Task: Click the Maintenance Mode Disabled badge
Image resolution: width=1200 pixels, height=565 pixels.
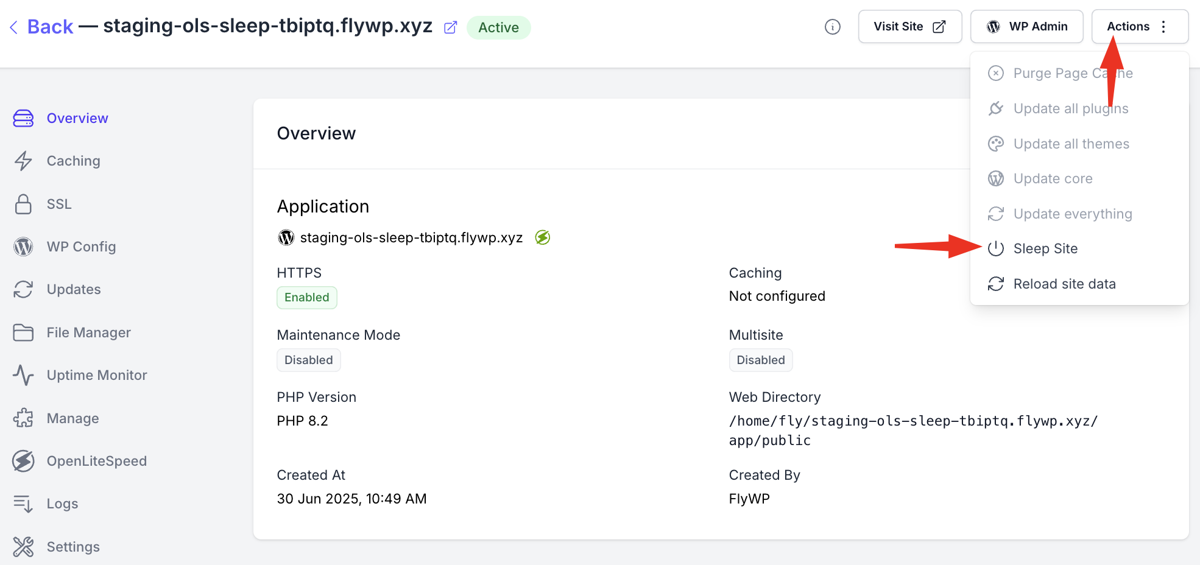Action: [309, 360]
